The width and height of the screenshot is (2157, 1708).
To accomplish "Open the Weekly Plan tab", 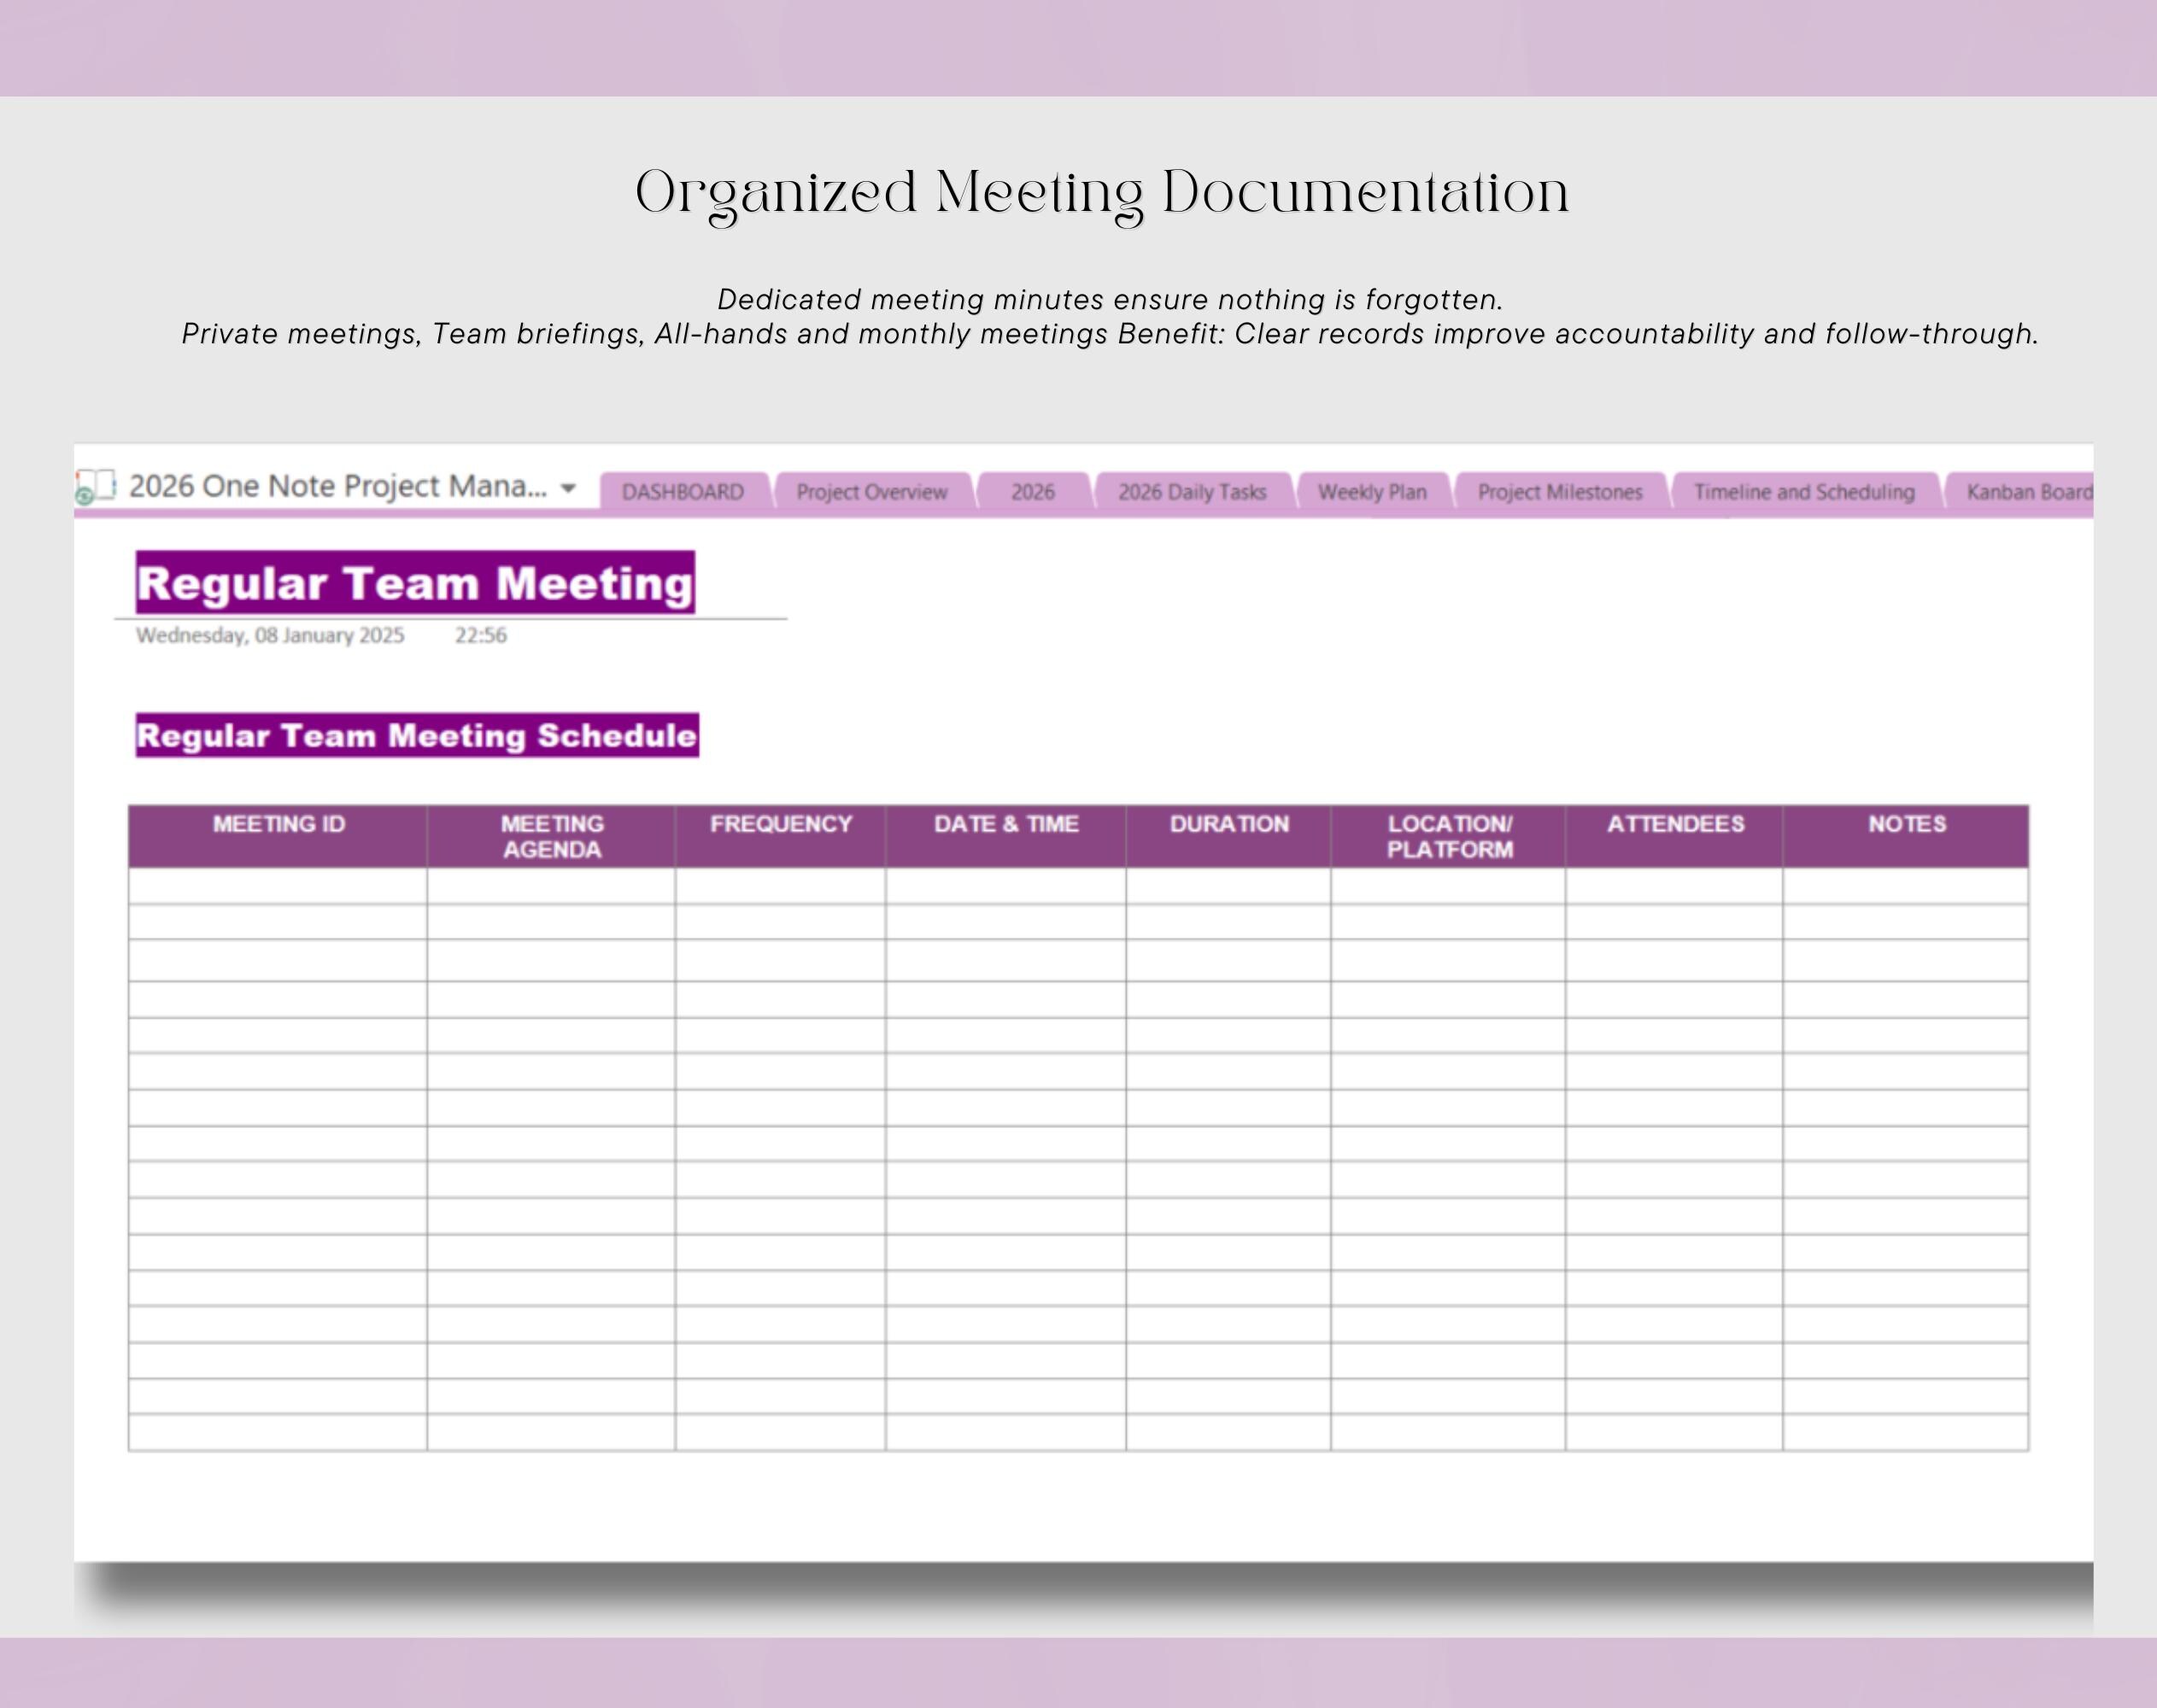I will [x=1372, y=492].
